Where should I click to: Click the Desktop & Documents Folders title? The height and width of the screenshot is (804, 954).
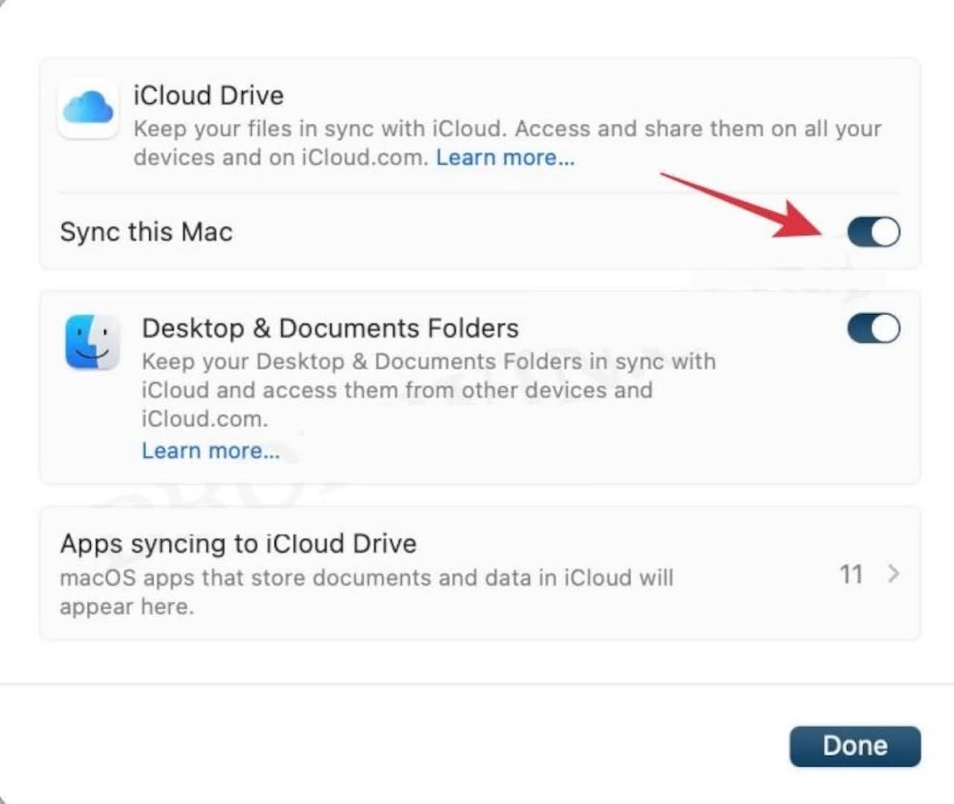(330, 328)
